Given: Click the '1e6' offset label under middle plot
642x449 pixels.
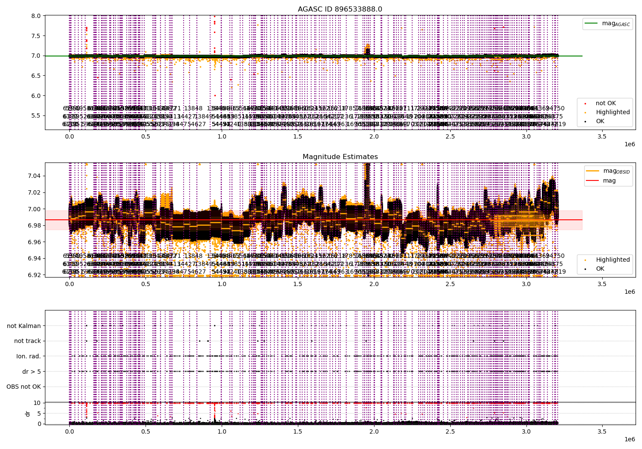Looking at the screenshot, I should [x=630, y=292].
